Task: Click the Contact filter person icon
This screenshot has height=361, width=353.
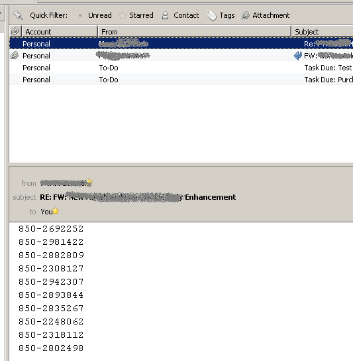Action: pyautogui.click(x=165, y=15)
